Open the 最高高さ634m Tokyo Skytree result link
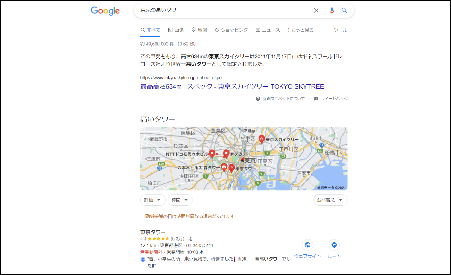Viewport: 451px width, 275px height. 232,86
